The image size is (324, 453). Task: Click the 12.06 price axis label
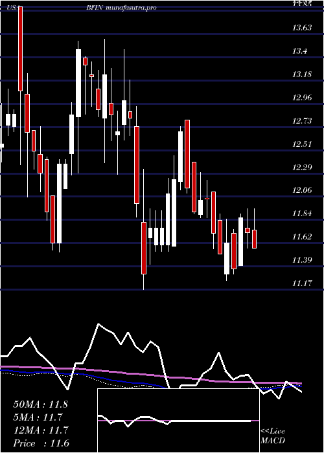tap(302, 190)
